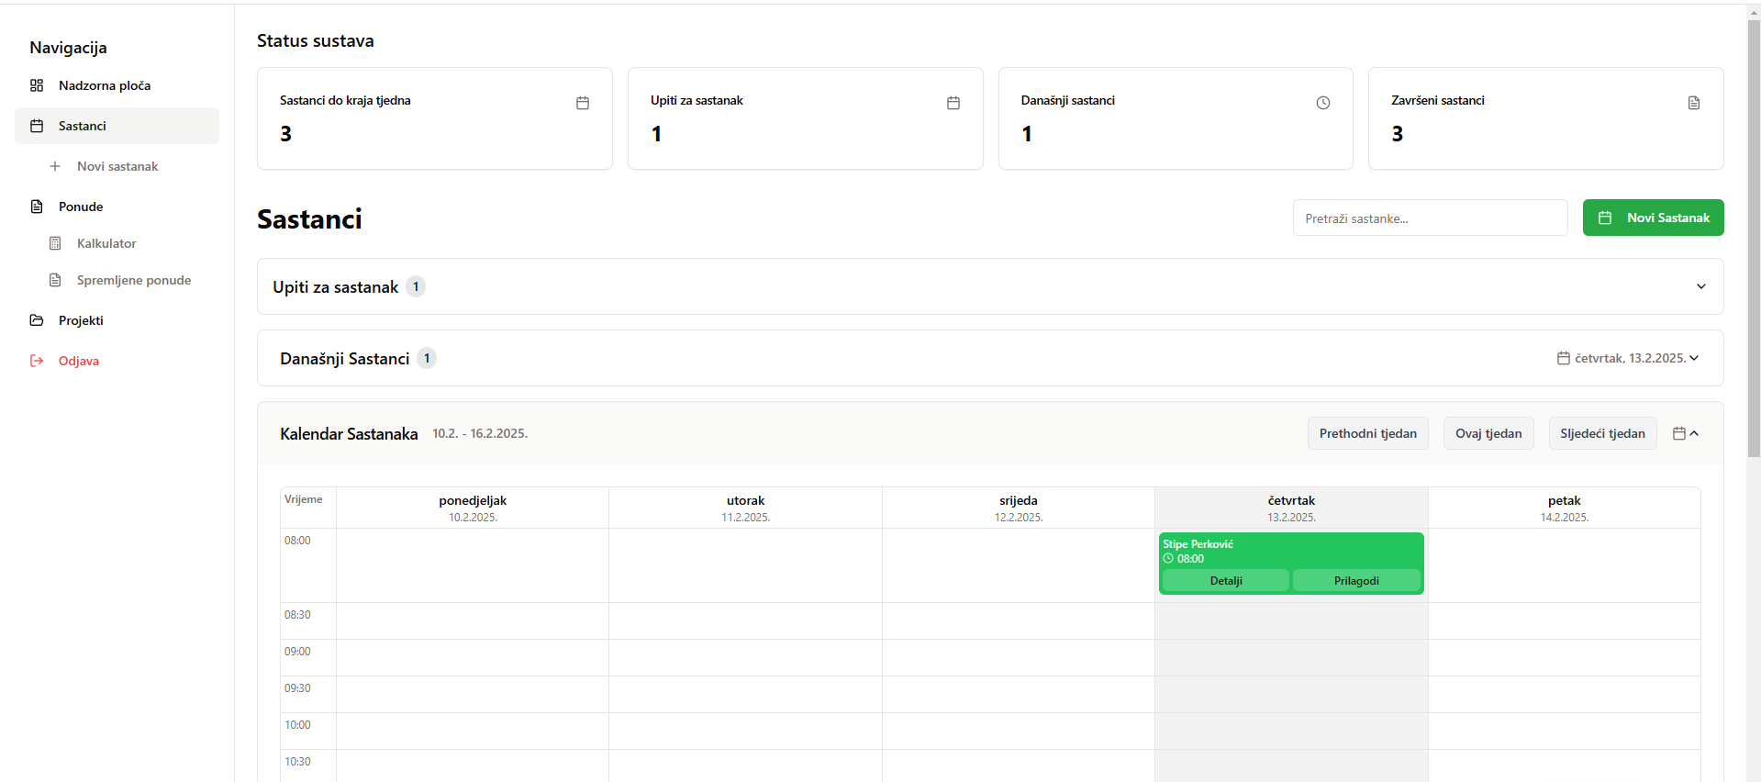This screenshot has height=782, width=1761.
Task: Click the četvrtak 13.2.2025. column header
Action: tap(1291, 508)
